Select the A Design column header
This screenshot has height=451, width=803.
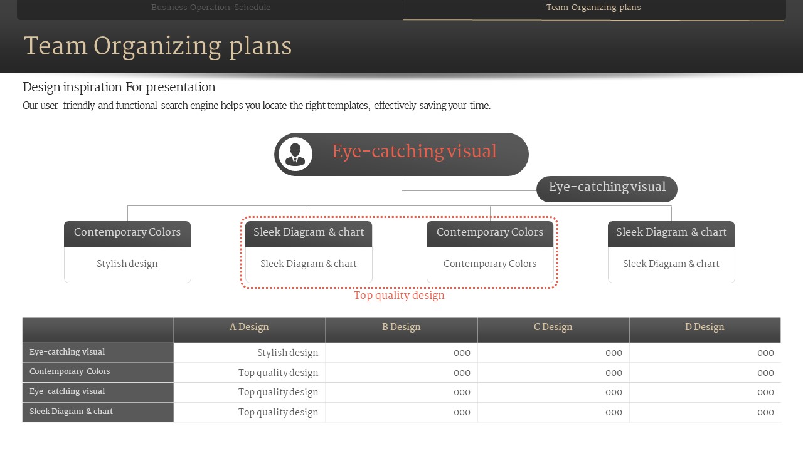click(249, 328)
